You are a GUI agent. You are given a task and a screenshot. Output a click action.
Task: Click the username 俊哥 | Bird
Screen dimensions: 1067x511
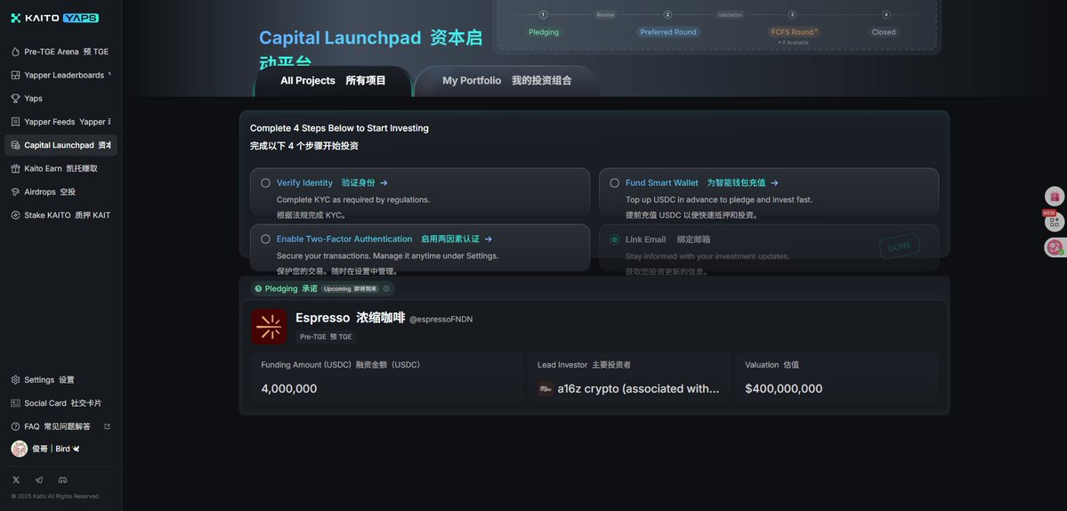[56, 449]
